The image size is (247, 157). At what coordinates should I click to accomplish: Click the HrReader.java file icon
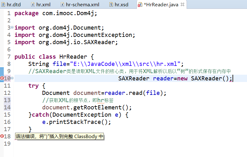tap(140, 5)
